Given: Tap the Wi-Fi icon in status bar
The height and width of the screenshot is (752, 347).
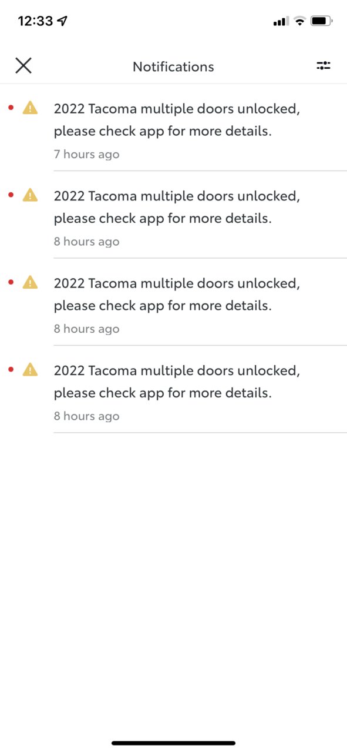Looking at the screenshot, I should (299, 21).
